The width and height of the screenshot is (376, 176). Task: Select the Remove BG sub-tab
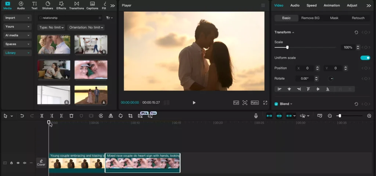point(310,18)
